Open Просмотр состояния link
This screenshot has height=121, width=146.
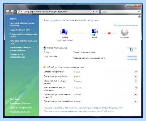pyautogui.click(x=132, y=58)
